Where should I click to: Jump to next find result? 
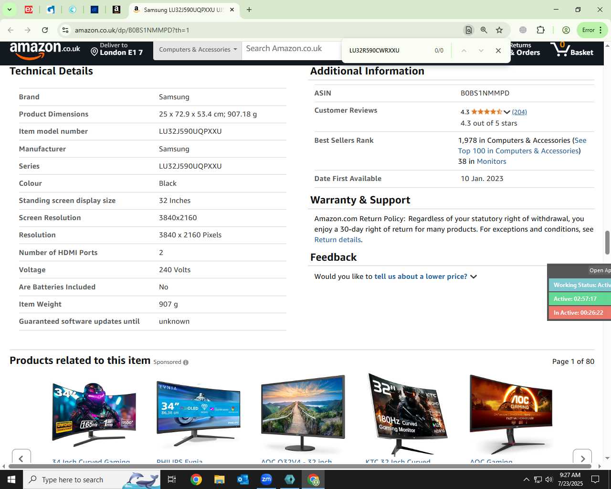pos(481,51)
